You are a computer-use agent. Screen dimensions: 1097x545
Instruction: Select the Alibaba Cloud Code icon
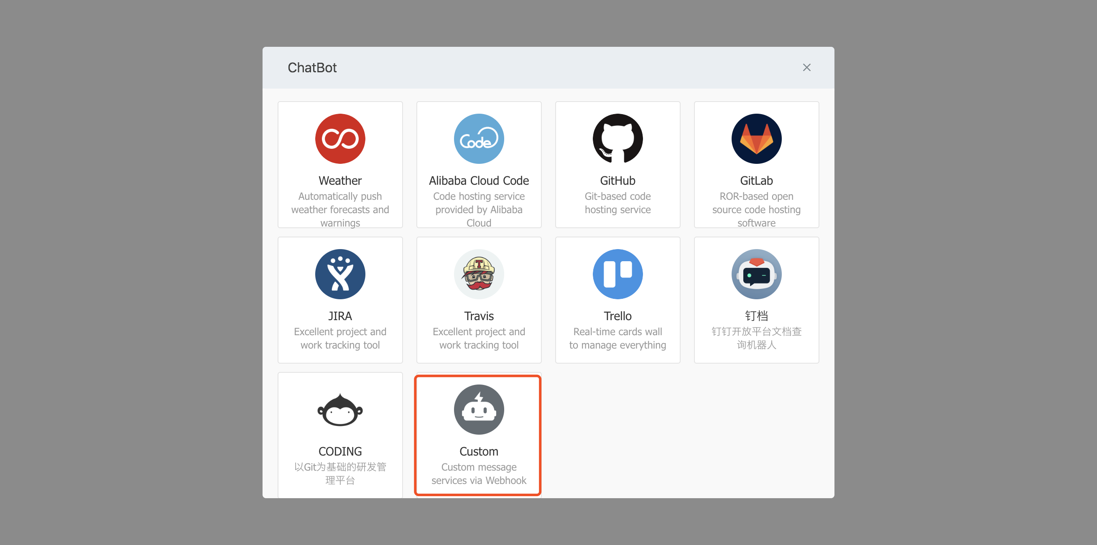tap(479, 138)
